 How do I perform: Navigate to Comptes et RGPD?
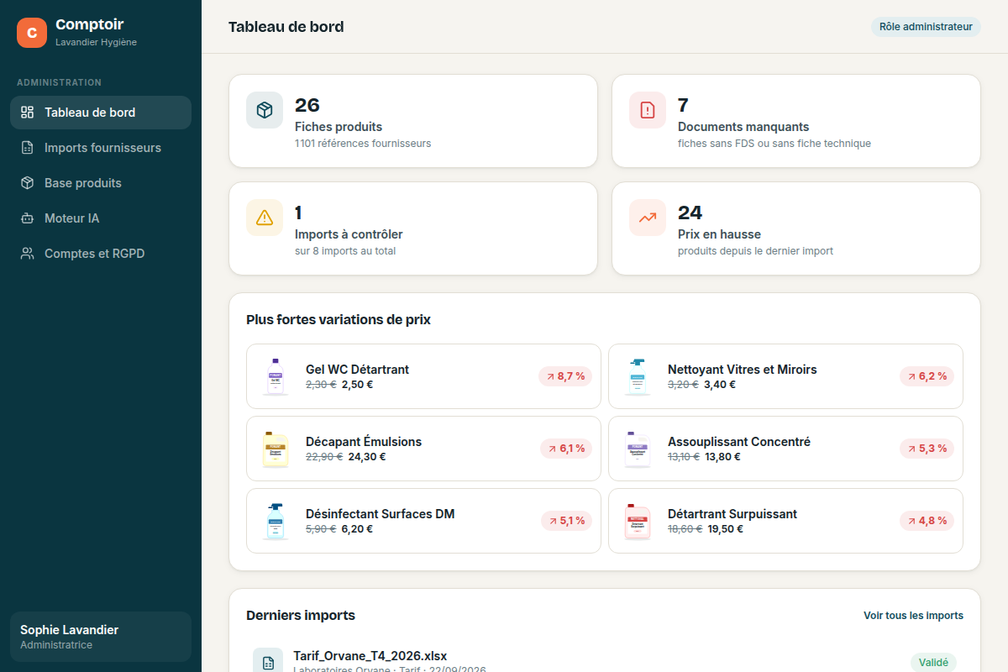click(101, 254)
